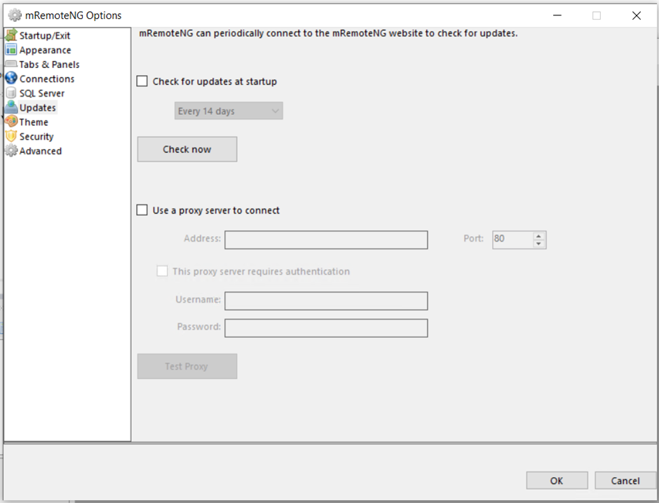Switch to the Theme options page
659x503 pixels.
[x=34, y=122]
